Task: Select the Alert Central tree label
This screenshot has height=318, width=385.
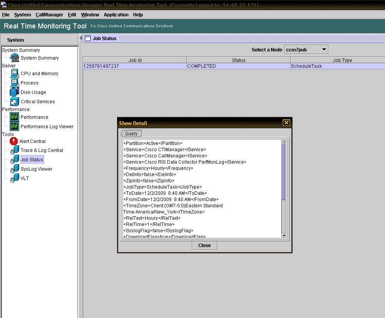Action: [x=32, y=141]
